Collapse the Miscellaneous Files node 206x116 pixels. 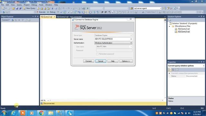170,26
